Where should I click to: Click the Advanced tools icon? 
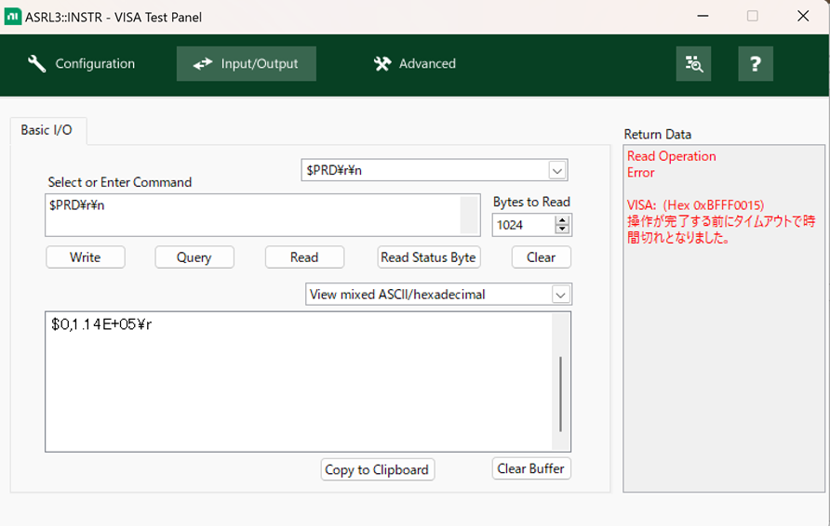pyautogui.click(x=382, y=64)
